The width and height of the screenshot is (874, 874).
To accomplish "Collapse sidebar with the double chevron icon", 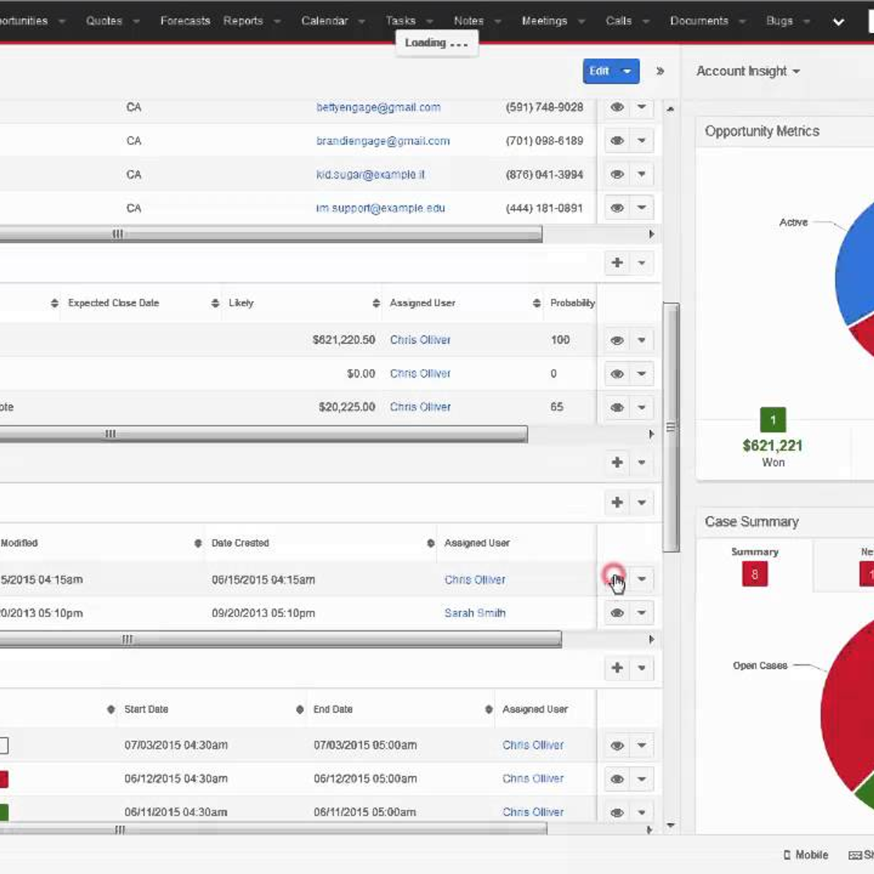I will [x=660, y=71].
